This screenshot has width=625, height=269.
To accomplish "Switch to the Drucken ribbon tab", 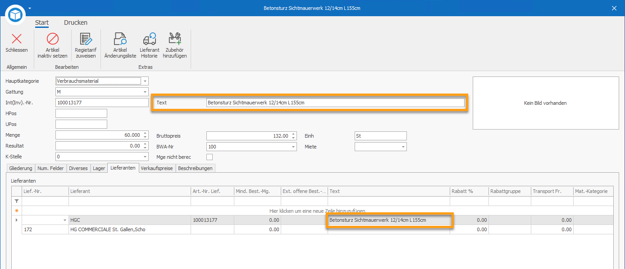I will coord(76,22).
